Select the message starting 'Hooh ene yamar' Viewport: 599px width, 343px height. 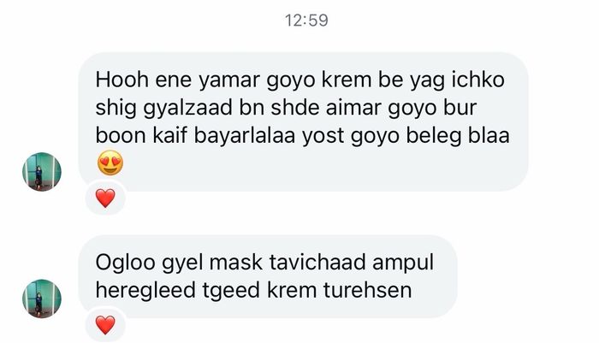[303, 121]
